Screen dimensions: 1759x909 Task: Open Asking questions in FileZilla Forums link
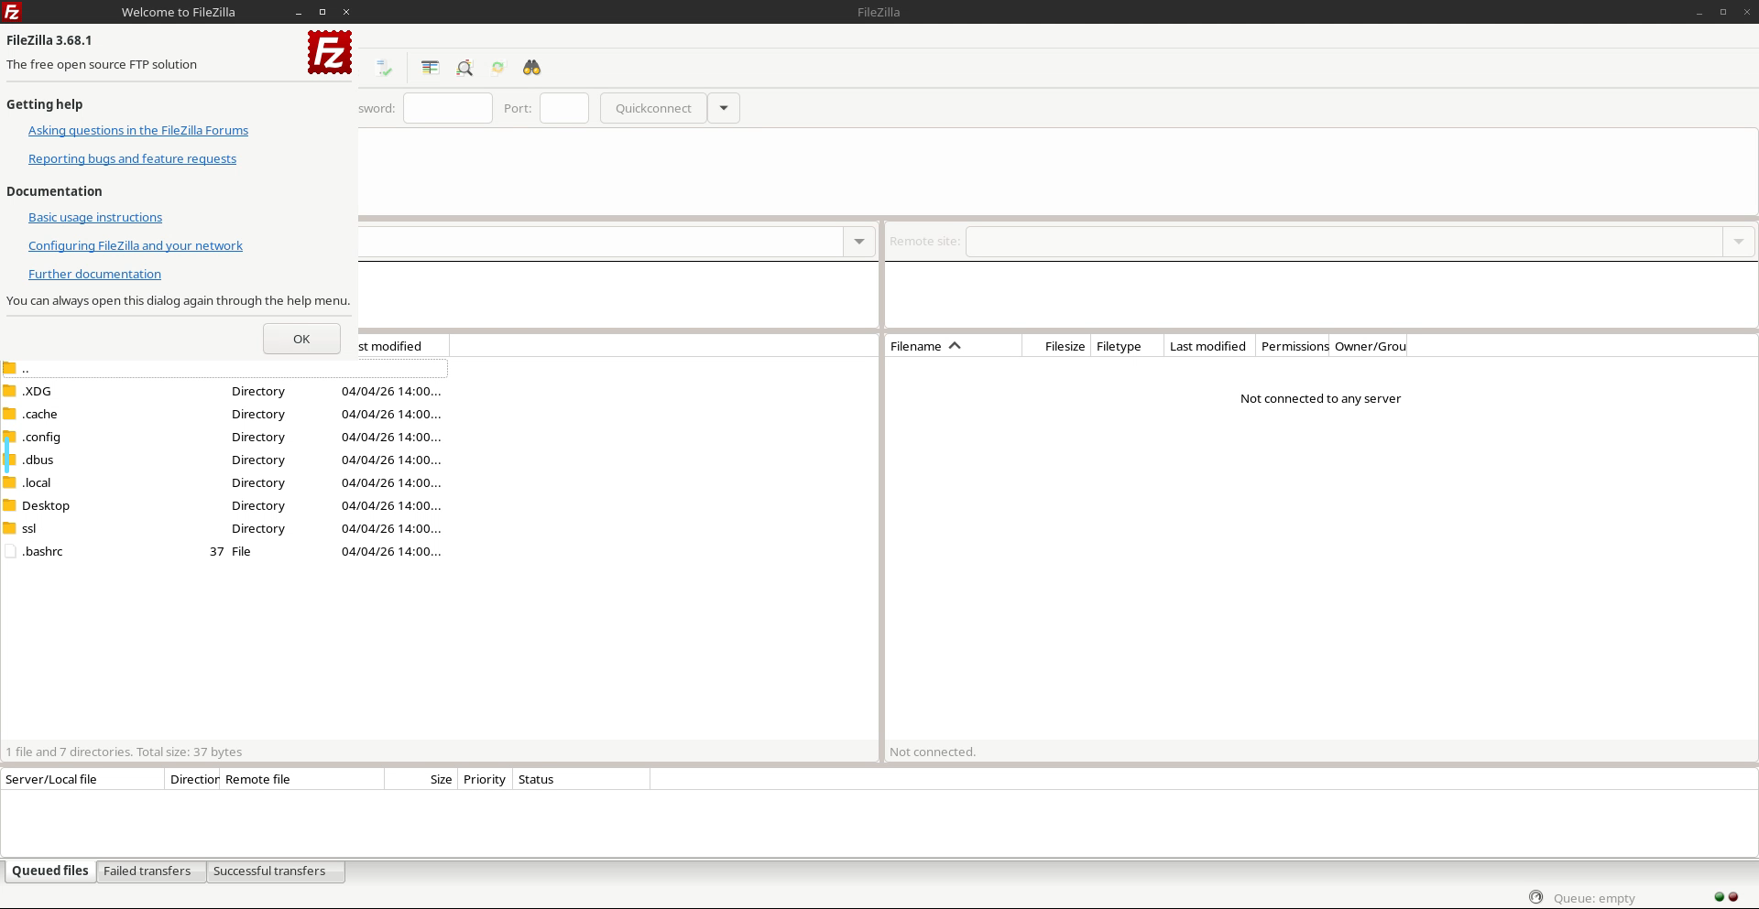(x=138, y=130)
